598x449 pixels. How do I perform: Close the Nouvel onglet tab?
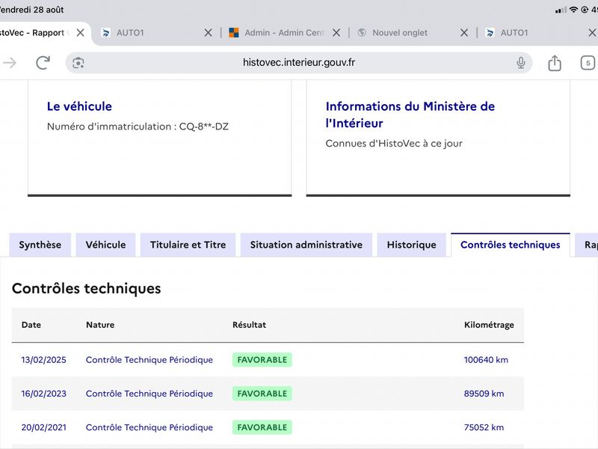pyautogui.click(x=463, y=33)
